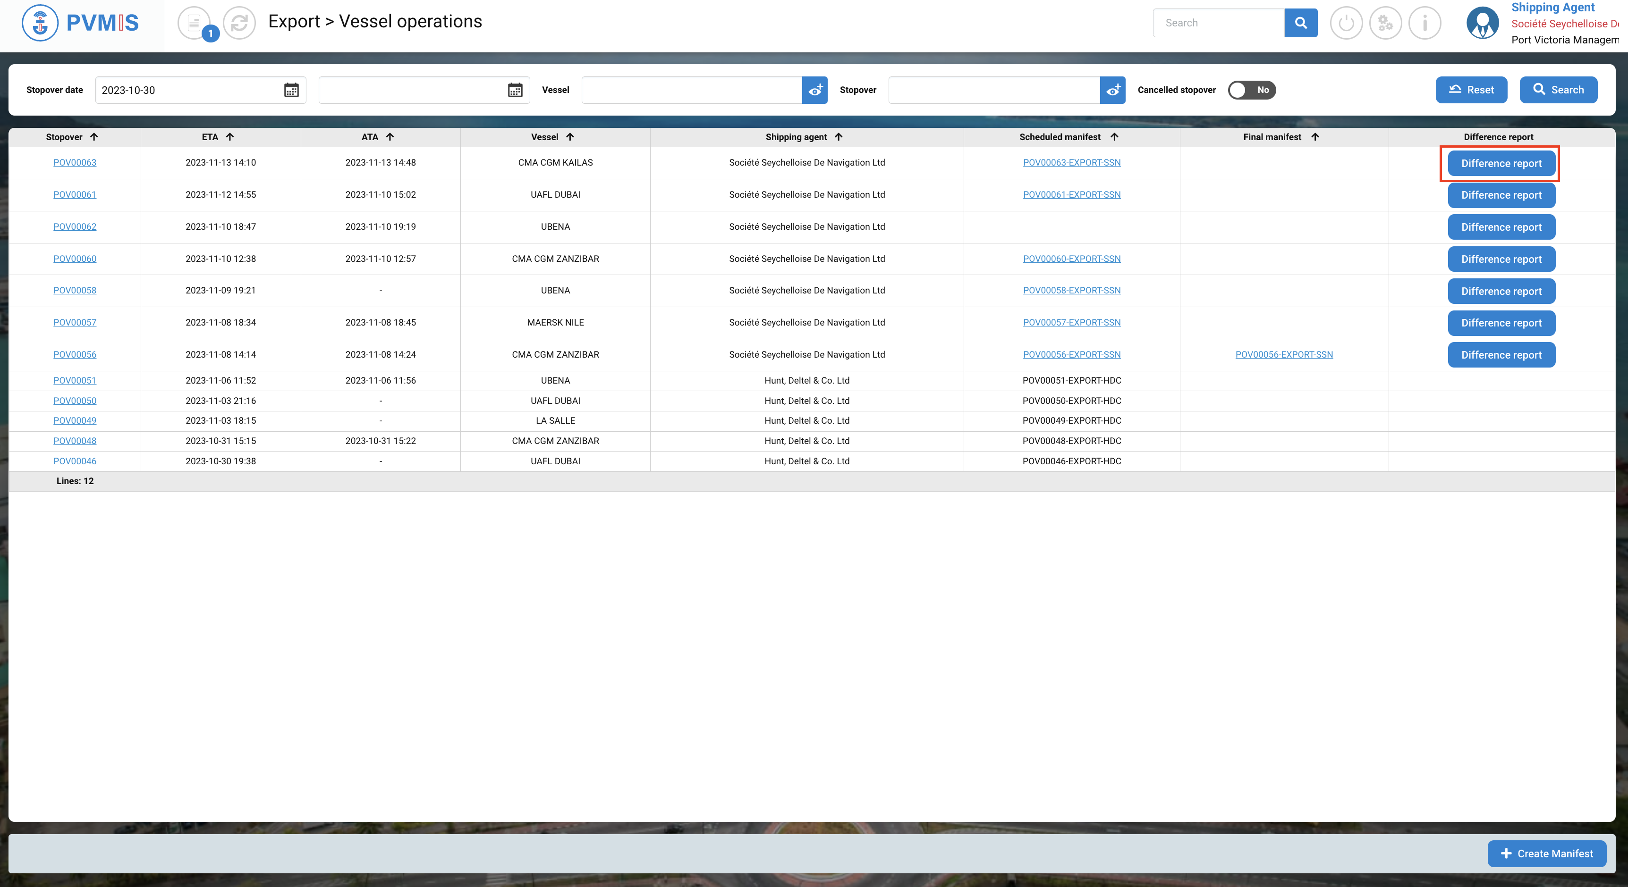Open the second stopover date calendar picker
Image resolution: width=1628 pixels, height=887 pixels.
pos(515,90)
